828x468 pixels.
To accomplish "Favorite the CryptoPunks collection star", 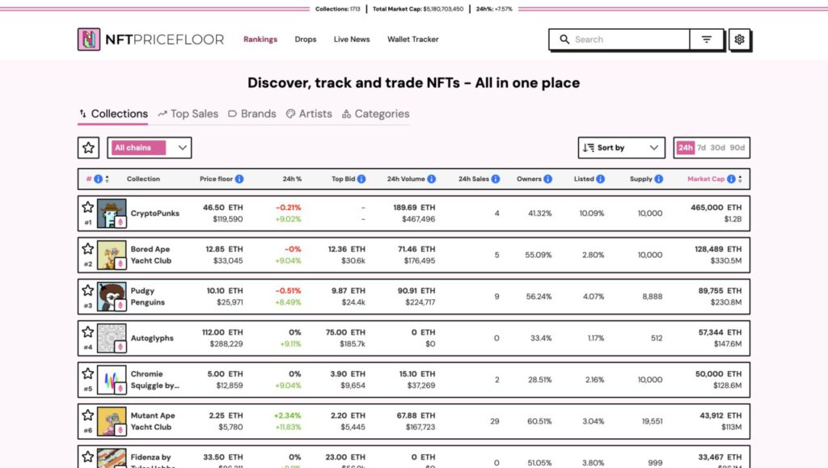I will tap(87, 208).
